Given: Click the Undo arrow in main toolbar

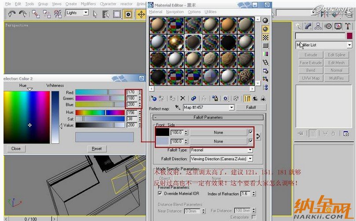Looking at the screenshot, I should tap(12, 14).
